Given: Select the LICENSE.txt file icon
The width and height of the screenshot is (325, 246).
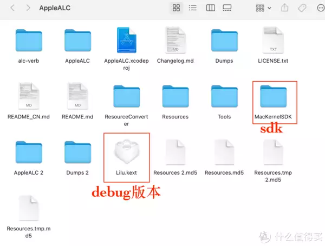Looking at the screenshot, I should [x=273, y=40].
